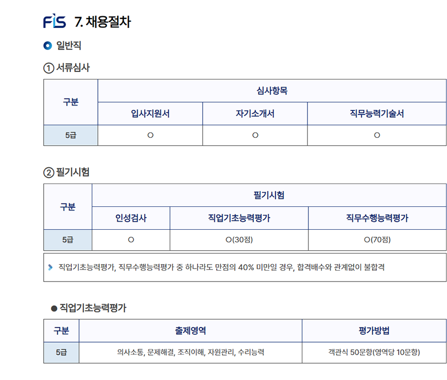The height and width of the screenshot is (380, 447).
Task: Click the O(30점) score cell
Action: (x=239, y=240)
